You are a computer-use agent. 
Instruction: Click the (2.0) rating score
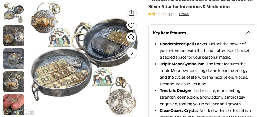(x=170, y=14)
